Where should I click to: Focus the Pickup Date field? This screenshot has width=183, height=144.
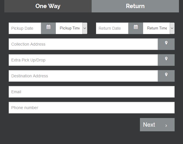25,28
